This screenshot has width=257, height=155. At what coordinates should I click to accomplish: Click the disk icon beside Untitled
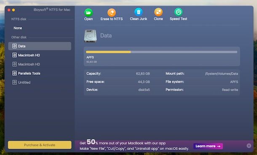pos(14,82)
